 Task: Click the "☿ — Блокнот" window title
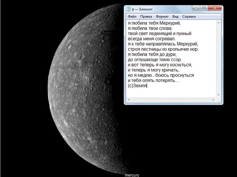[142, 9]
